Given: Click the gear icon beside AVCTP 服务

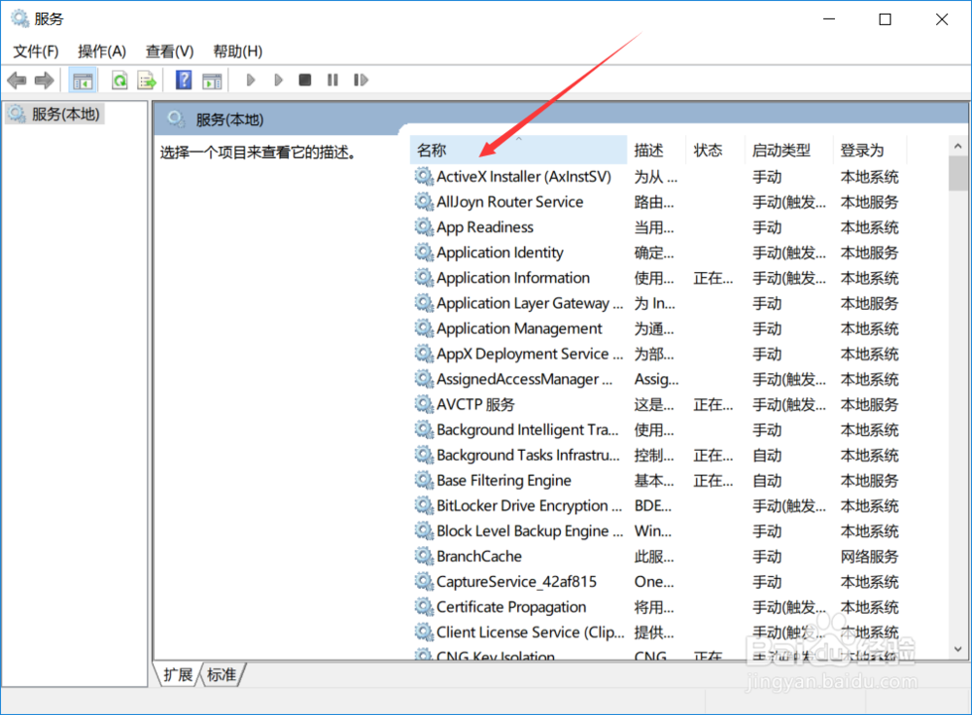Looking at the screenshot, I should (424, 404).
